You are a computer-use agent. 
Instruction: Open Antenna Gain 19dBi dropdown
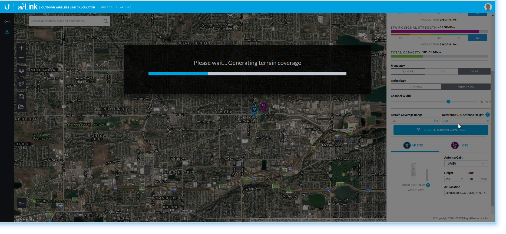[466, 163]
